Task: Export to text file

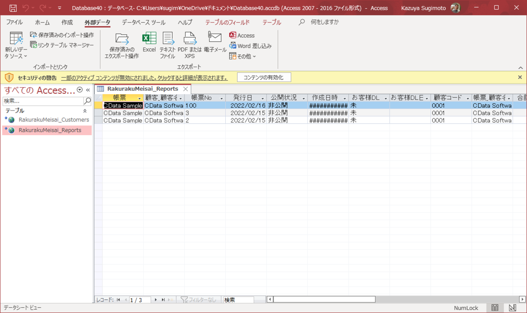Action: [167, 46]
